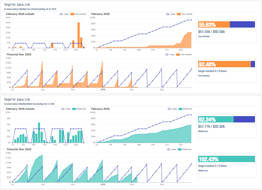Screen dimensions: 262x190
Task: Click tallest orange bar in February 2026 actuals chart
Action: pos(78,35)
